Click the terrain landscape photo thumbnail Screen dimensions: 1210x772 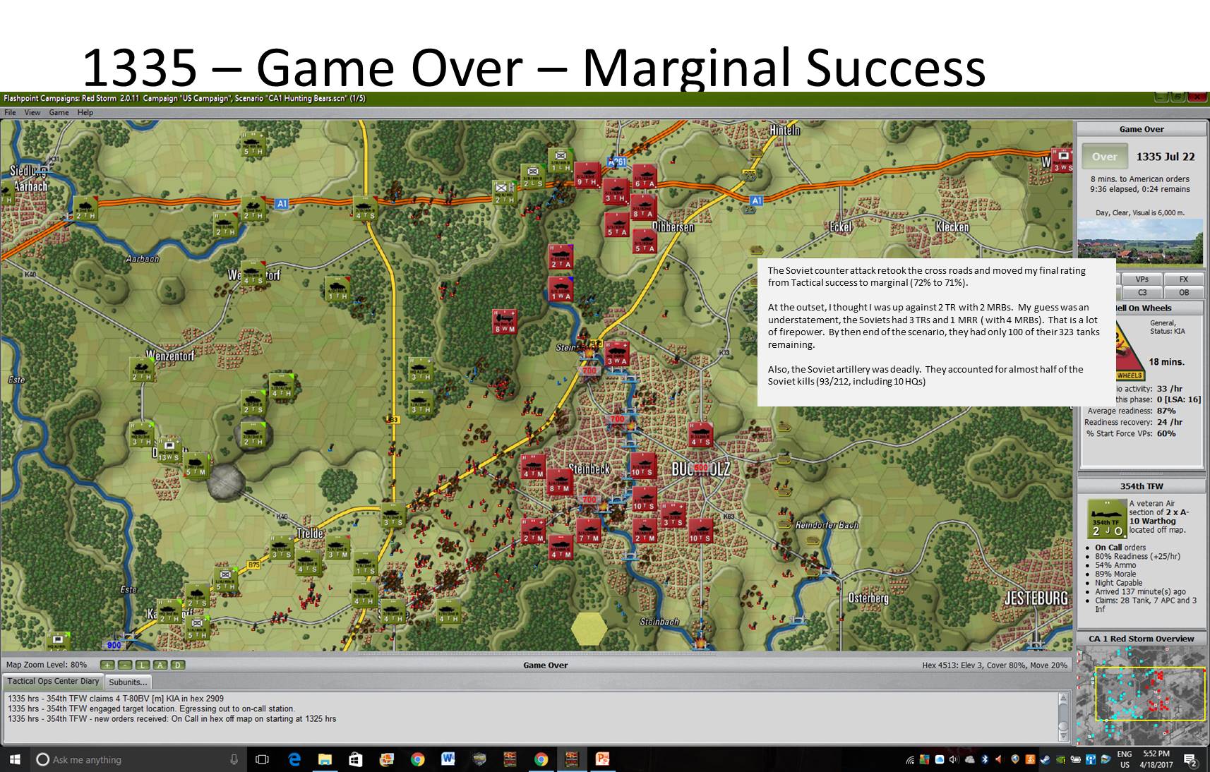coord(1140,242)
